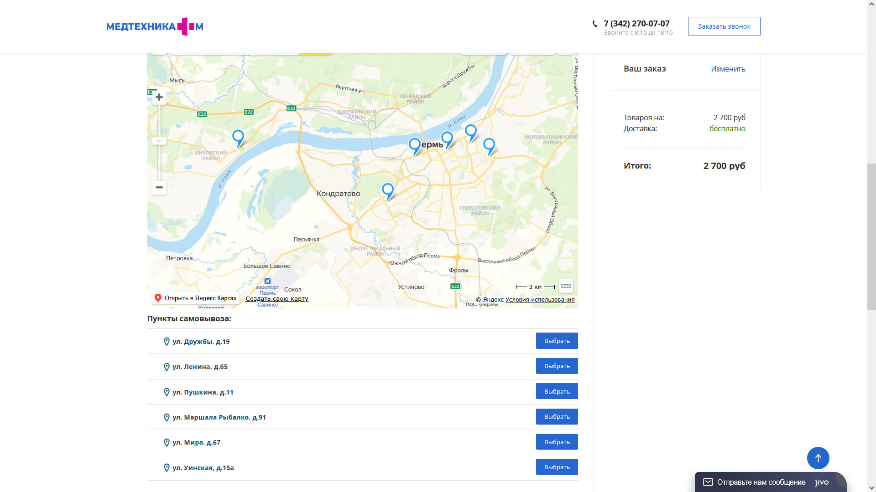The width and height of the screenshot is (876, 492).
Task: Click the phone handset icon
Action: [x=594, y=24]
